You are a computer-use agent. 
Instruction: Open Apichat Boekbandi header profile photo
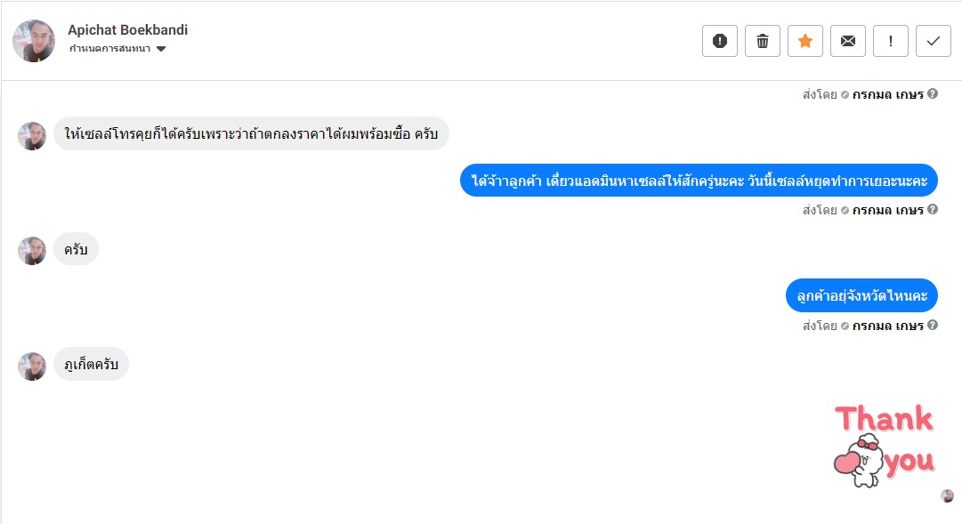[34, 41]
